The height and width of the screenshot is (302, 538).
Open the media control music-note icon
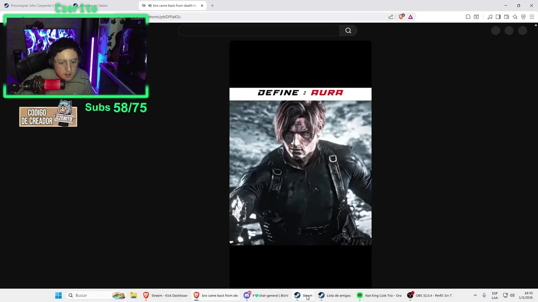coord(490,17)
